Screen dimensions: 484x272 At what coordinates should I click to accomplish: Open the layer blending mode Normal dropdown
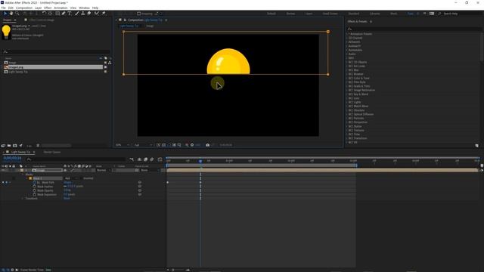(x=104, y=170)
